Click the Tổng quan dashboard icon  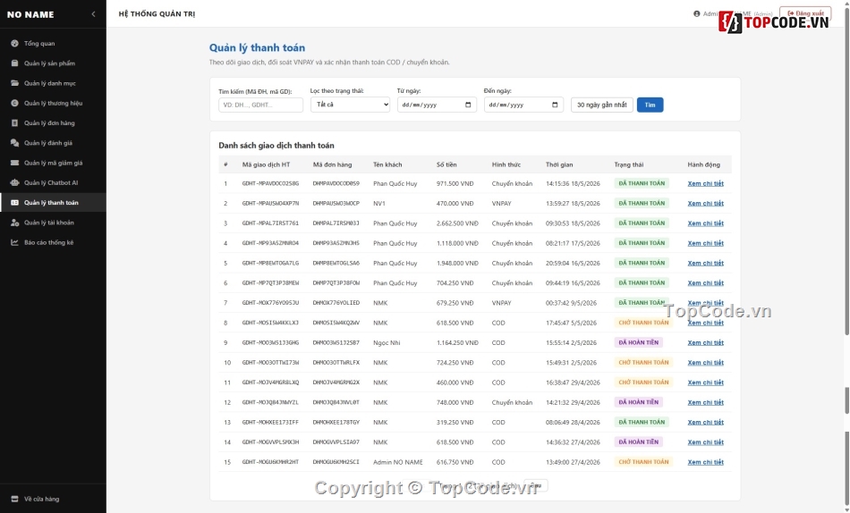pyautogui.click(x=14, y=43)
